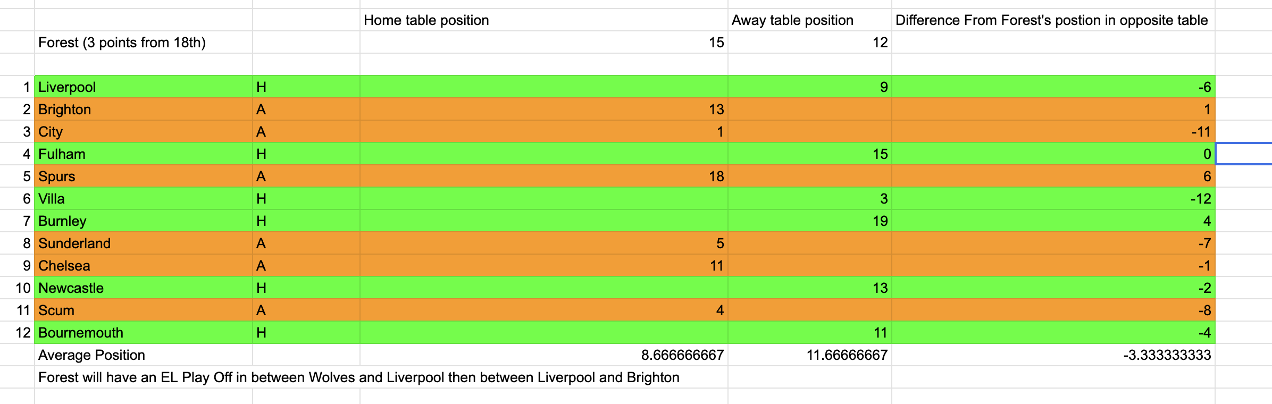1272x404 pixels.
Task: Click the 'Difference From Forest's postion' header
Action: 1052,20
